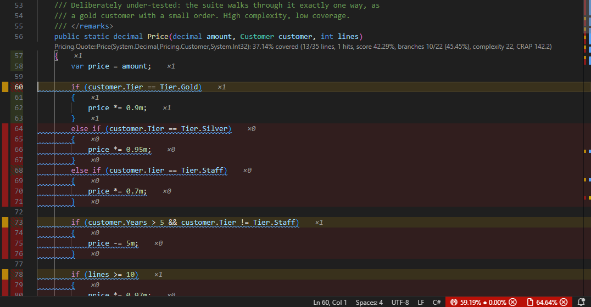The height and width of the screenshot is (307, 591).
Task: Click the second 'Tier.Staff' on line 73
Action: pos(274,223)
